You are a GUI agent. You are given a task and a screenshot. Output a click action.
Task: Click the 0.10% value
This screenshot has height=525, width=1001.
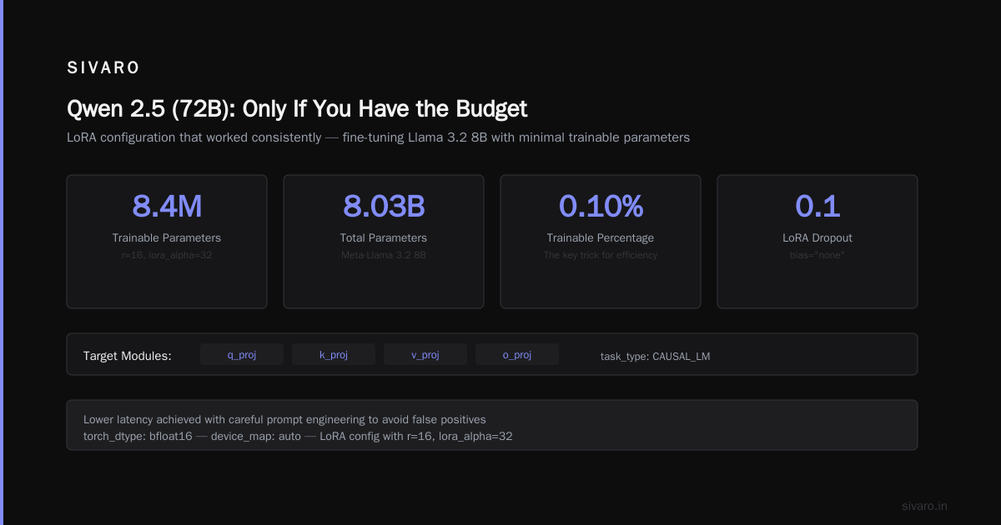[601, 206]
